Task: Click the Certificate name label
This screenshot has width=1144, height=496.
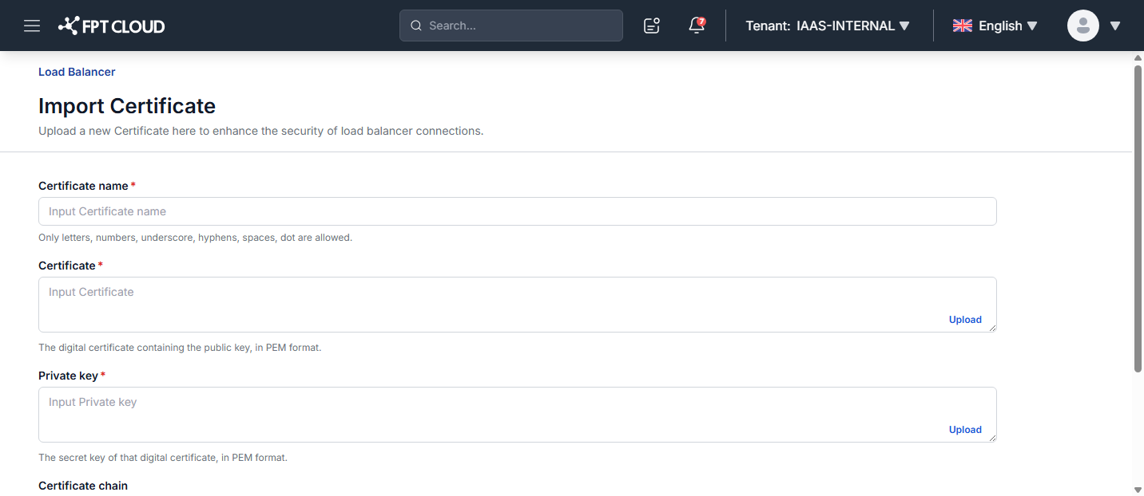Action: tap(83, 186)
